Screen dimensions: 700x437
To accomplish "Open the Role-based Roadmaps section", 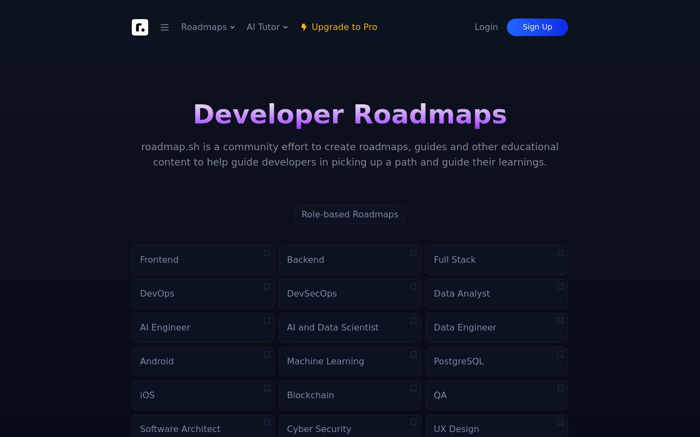I will 350,214.
